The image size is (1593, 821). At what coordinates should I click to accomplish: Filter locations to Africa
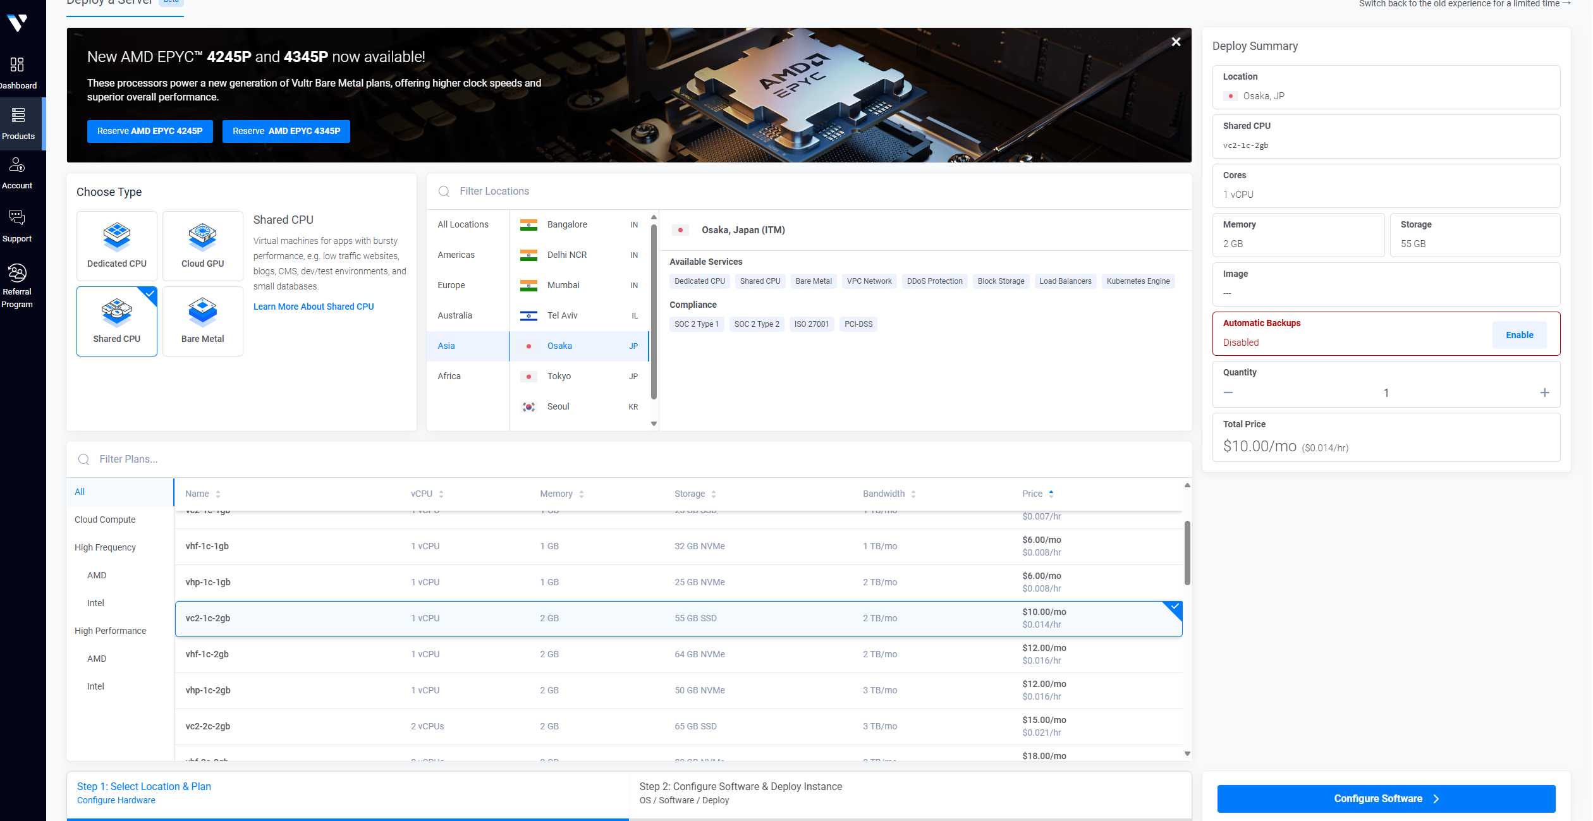(x=468, y=377)
